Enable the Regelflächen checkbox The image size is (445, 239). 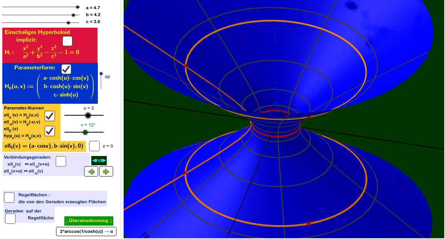click(10, 198)
